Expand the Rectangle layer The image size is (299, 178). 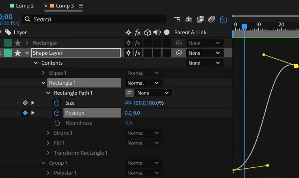coord(27,43)
